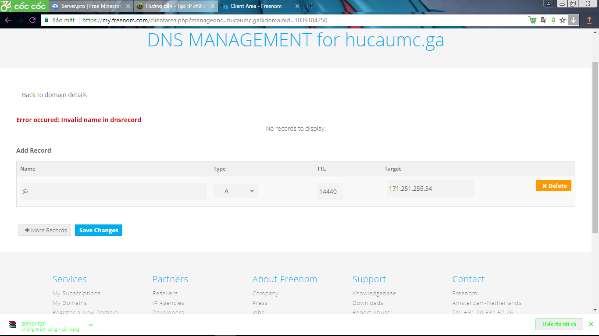This screenshot has height=336, width=599.
Task: Click the Target column header
Action: tap(393, 169)
